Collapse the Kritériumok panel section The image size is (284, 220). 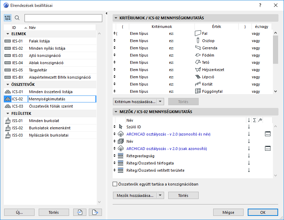click(116, 18)
